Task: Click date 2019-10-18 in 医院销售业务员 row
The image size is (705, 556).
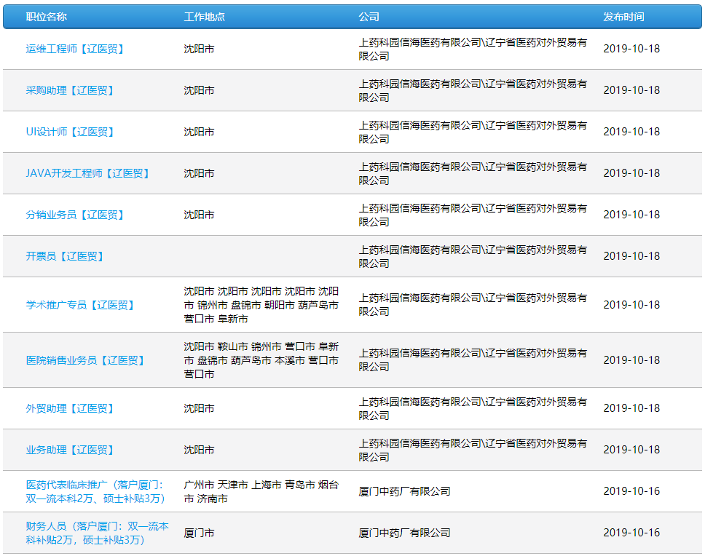Action: [x=631, y=360]
